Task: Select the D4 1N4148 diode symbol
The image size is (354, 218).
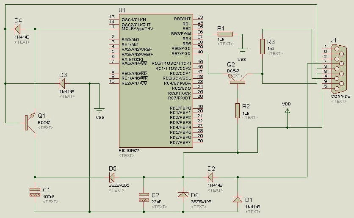Action: (17, 29)
